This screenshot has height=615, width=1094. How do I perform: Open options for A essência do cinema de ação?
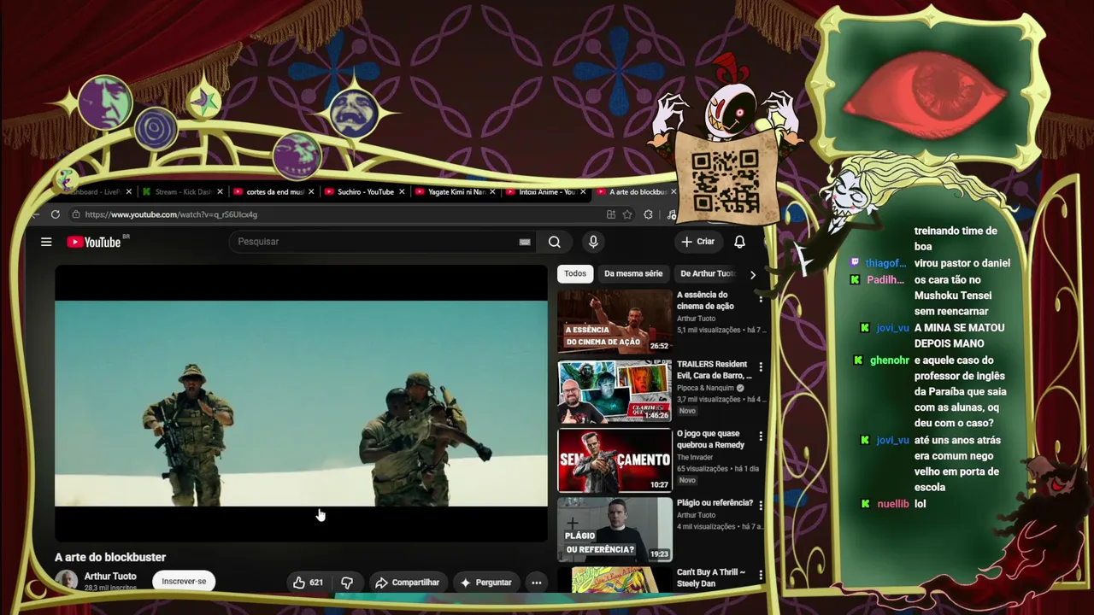click(761, 298)
